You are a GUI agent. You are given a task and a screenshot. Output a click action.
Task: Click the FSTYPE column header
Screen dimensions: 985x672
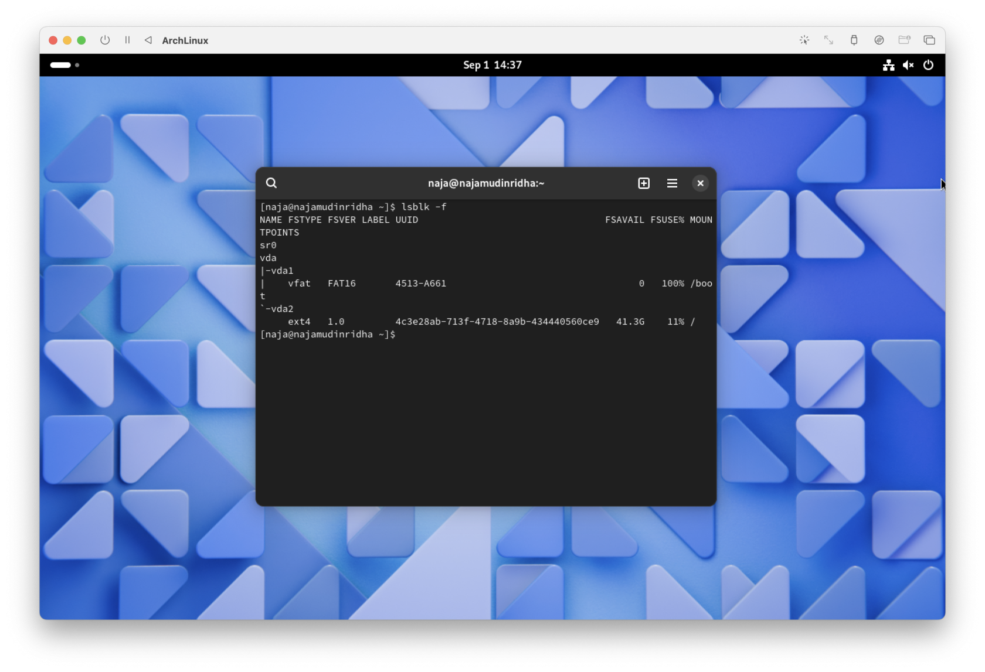305,220
